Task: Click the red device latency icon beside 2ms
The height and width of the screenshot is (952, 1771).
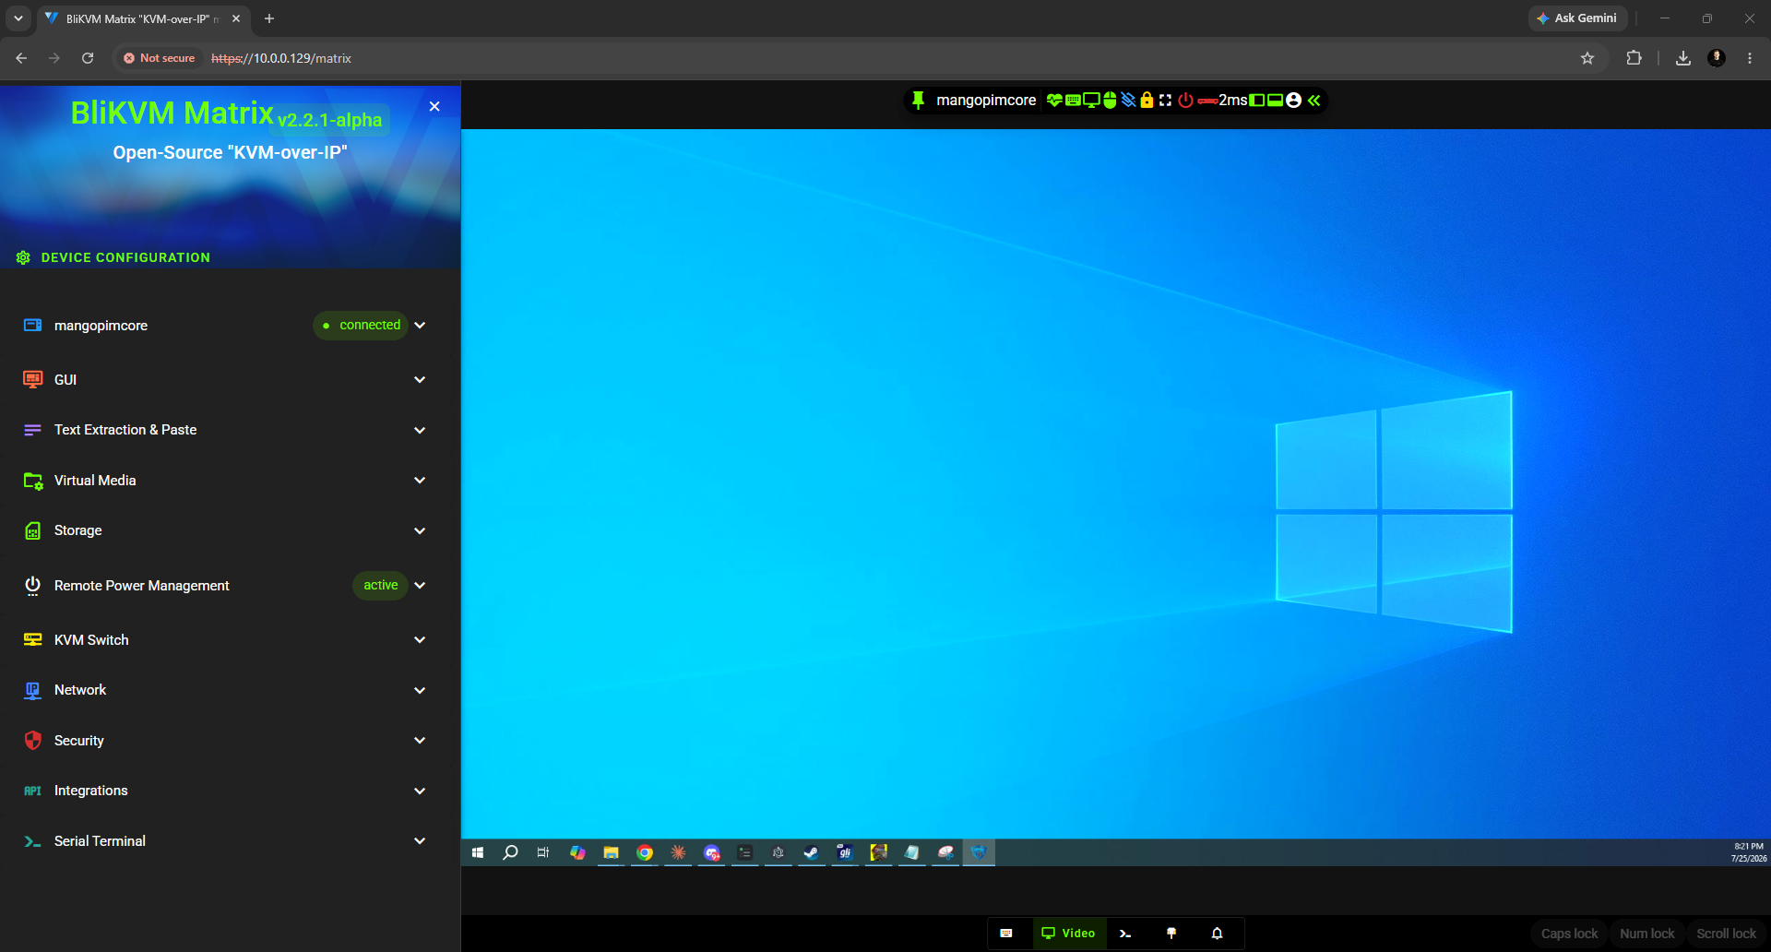Action: 1207,101
